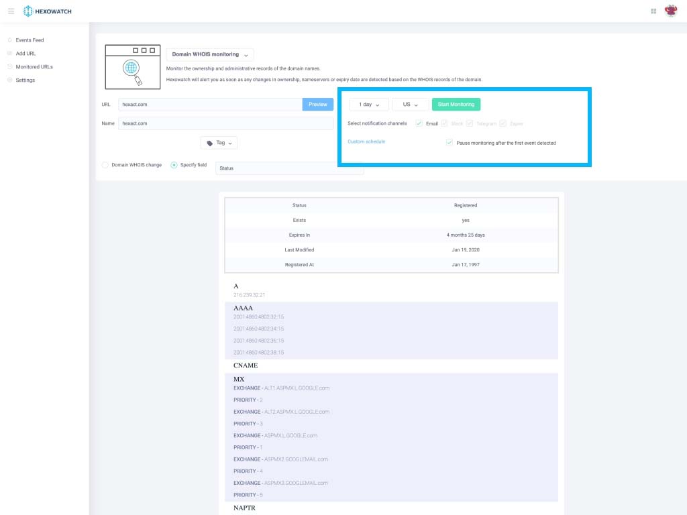Click the MX record heading

click(x=239, y=380)
